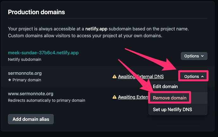Click the up chevron on sermonnote.org Options
218x137 pixels.
tap(203, 77)
